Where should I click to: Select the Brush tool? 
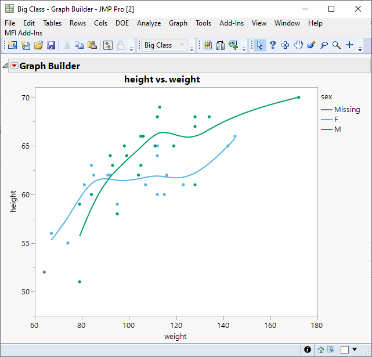tap(311, 45)
